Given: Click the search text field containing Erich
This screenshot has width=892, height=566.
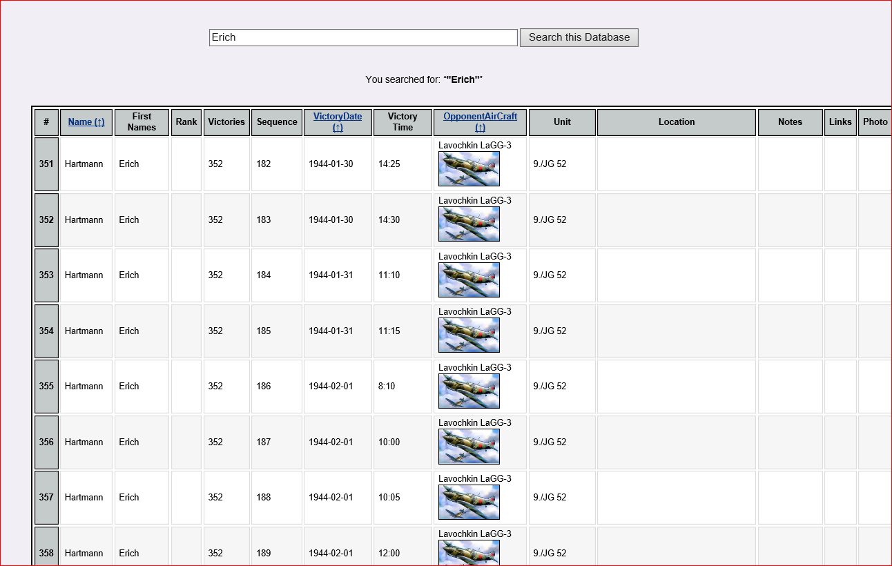Looking at the screenshot, I should tap(363, 37).
